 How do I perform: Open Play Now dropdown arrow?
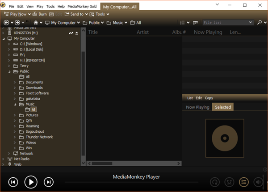[x=29, y=14]
